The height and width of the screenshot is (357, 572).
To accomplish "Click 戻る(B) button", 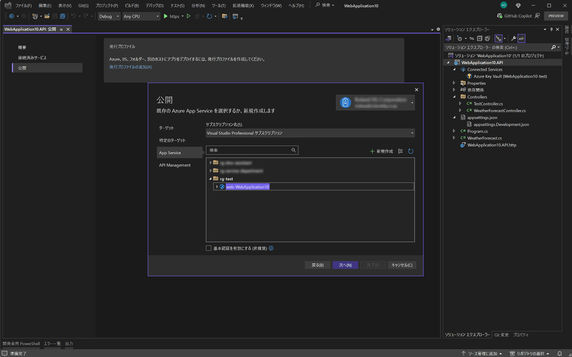I will coord(317,265).
